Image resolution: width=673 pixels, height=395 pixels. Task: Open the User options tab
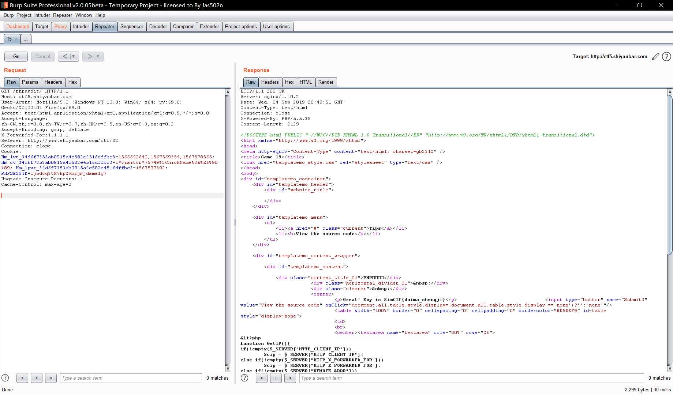276,26
